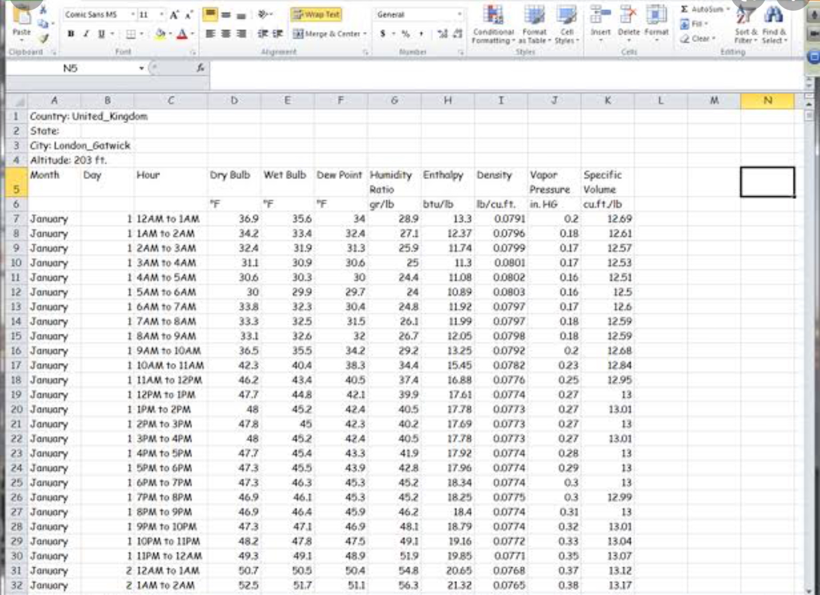Open Find & Select menu
This screenshot has height=595, width=820.
774,25
